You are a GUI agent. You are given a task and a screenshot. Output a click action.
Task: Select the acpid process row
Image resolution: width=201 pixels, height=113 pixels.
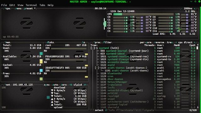click(x=143, y=65)
